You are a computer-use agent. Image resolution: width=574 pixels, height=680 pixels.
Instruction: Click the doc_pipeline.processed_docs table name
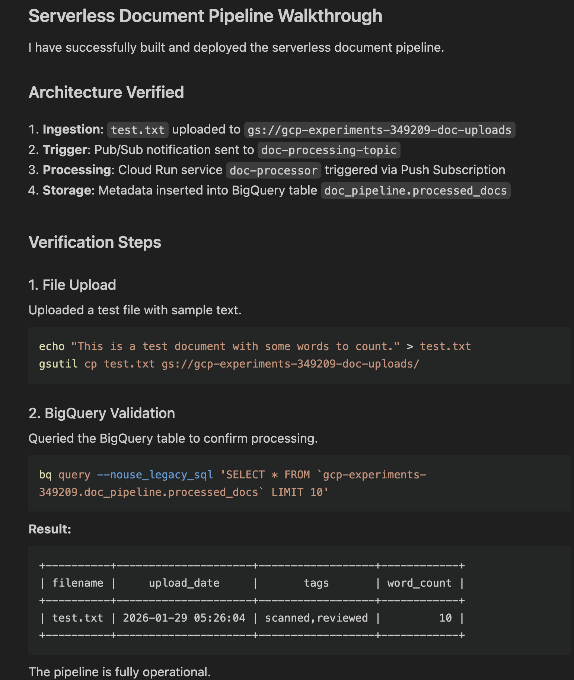tap(415, 190)
